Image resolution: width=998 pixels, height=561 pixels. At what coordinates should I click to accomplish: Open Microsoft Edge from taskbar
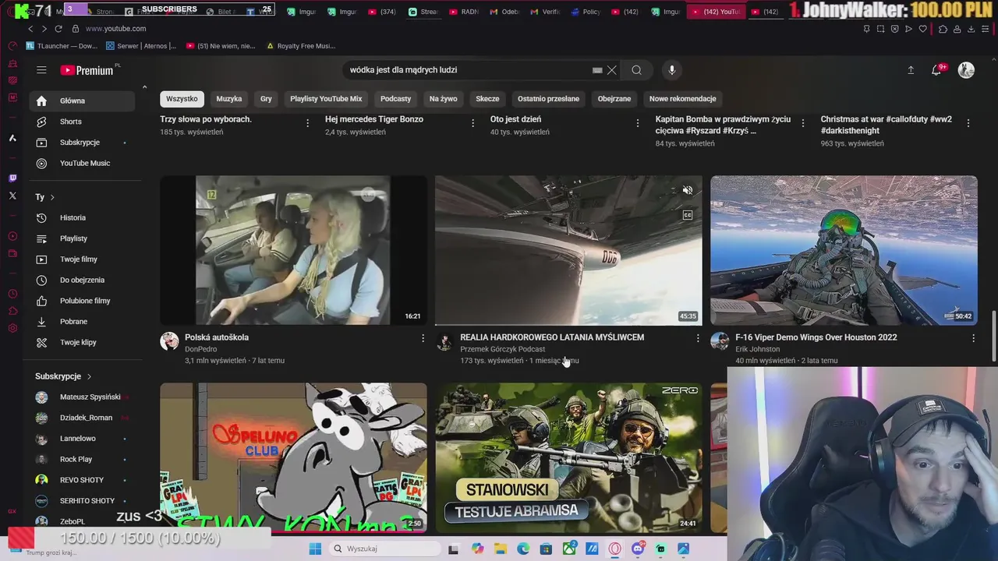pos(523,549)
